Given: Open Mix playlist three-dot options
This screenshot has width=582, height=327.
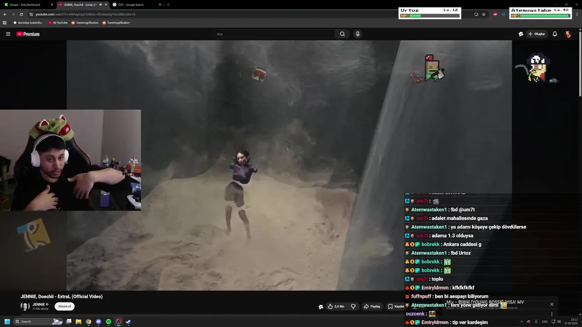Looking at the screenshot, I should (x=552, y=314).
